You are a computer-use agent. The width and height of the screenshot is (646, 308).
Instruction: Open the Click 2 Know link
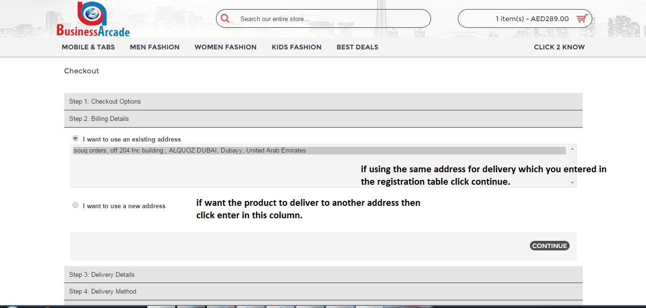560,47
